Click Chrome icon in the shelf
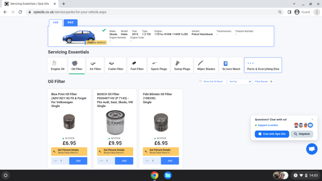 155,175
